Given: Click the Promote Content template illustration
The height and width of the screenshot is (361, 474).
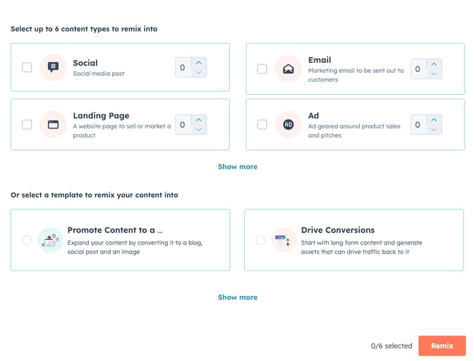Looking at the screenshot, I should pos(50,240).
